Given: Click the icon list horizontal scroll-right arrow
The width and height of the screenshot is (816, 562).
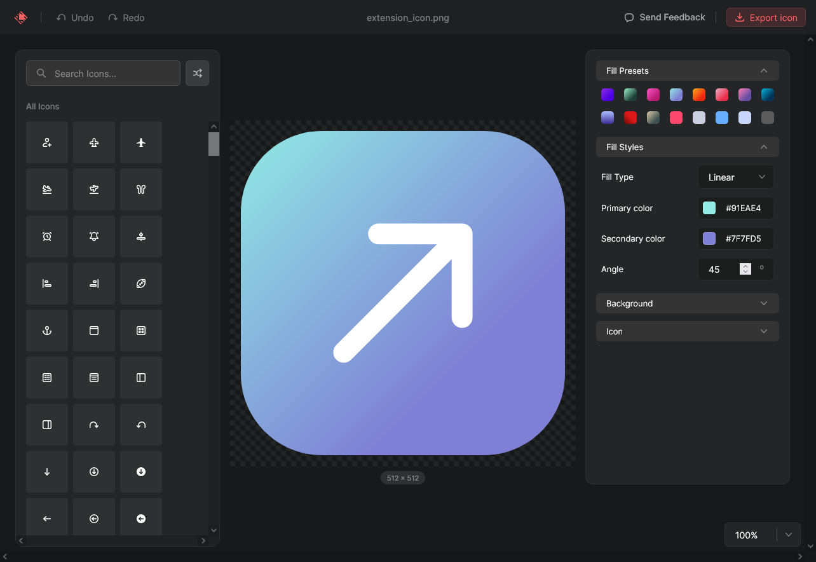Looking at the screenshot, I should coord(203,541).
